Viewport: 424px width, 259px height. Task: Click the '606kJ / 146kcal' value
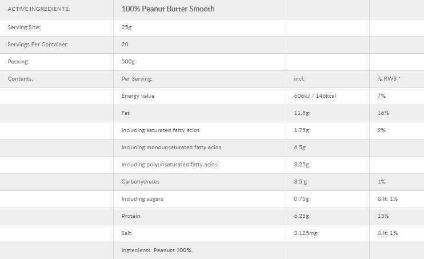[x=314, y=96]
